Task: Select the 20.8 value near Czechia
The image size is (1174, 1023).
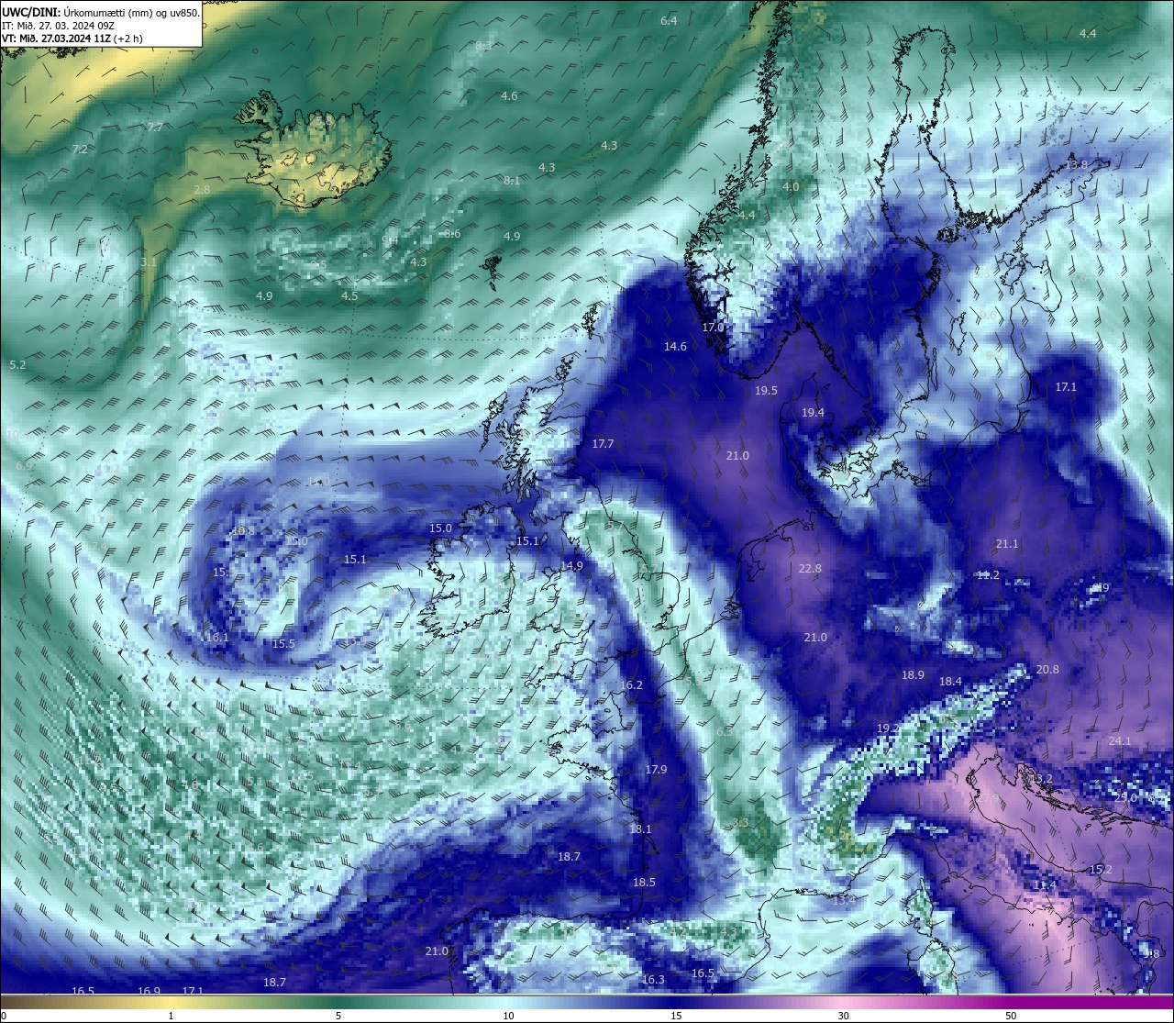Action: coord(1047,670)
